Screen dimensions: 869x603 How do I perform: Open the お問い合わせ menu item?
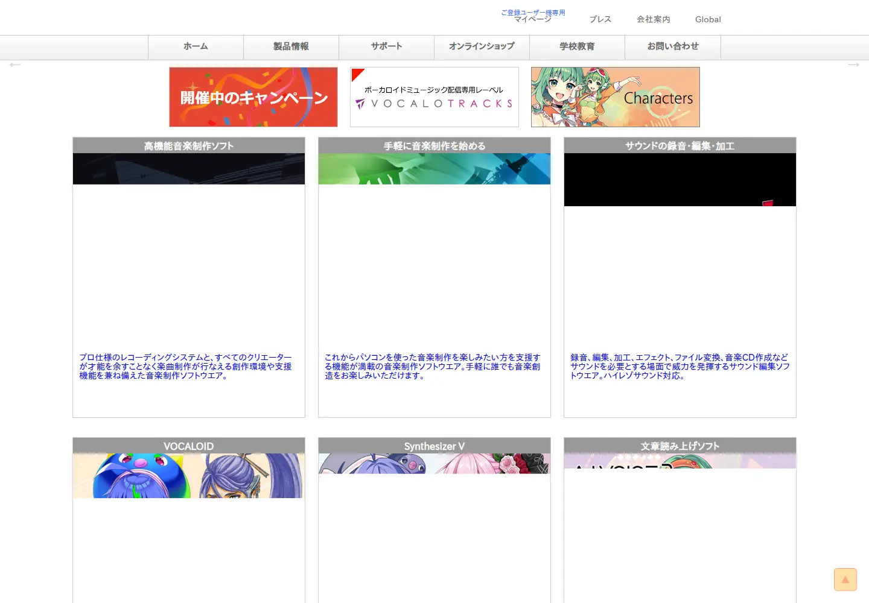[673, 47]
